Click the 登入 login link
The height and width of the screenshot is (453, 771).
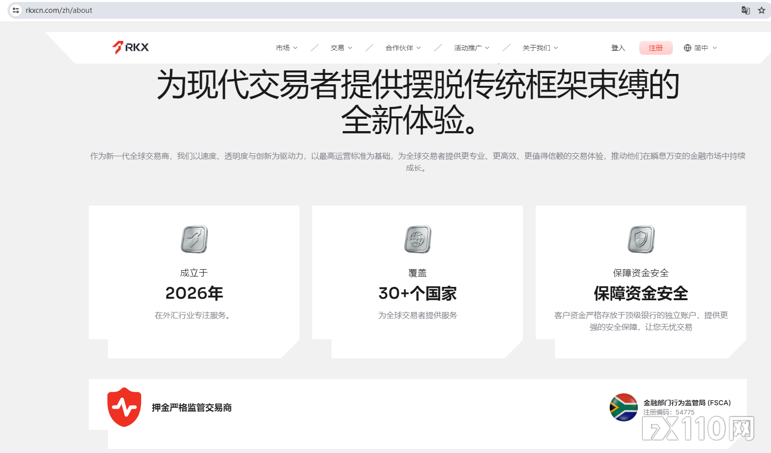(618, 48)
